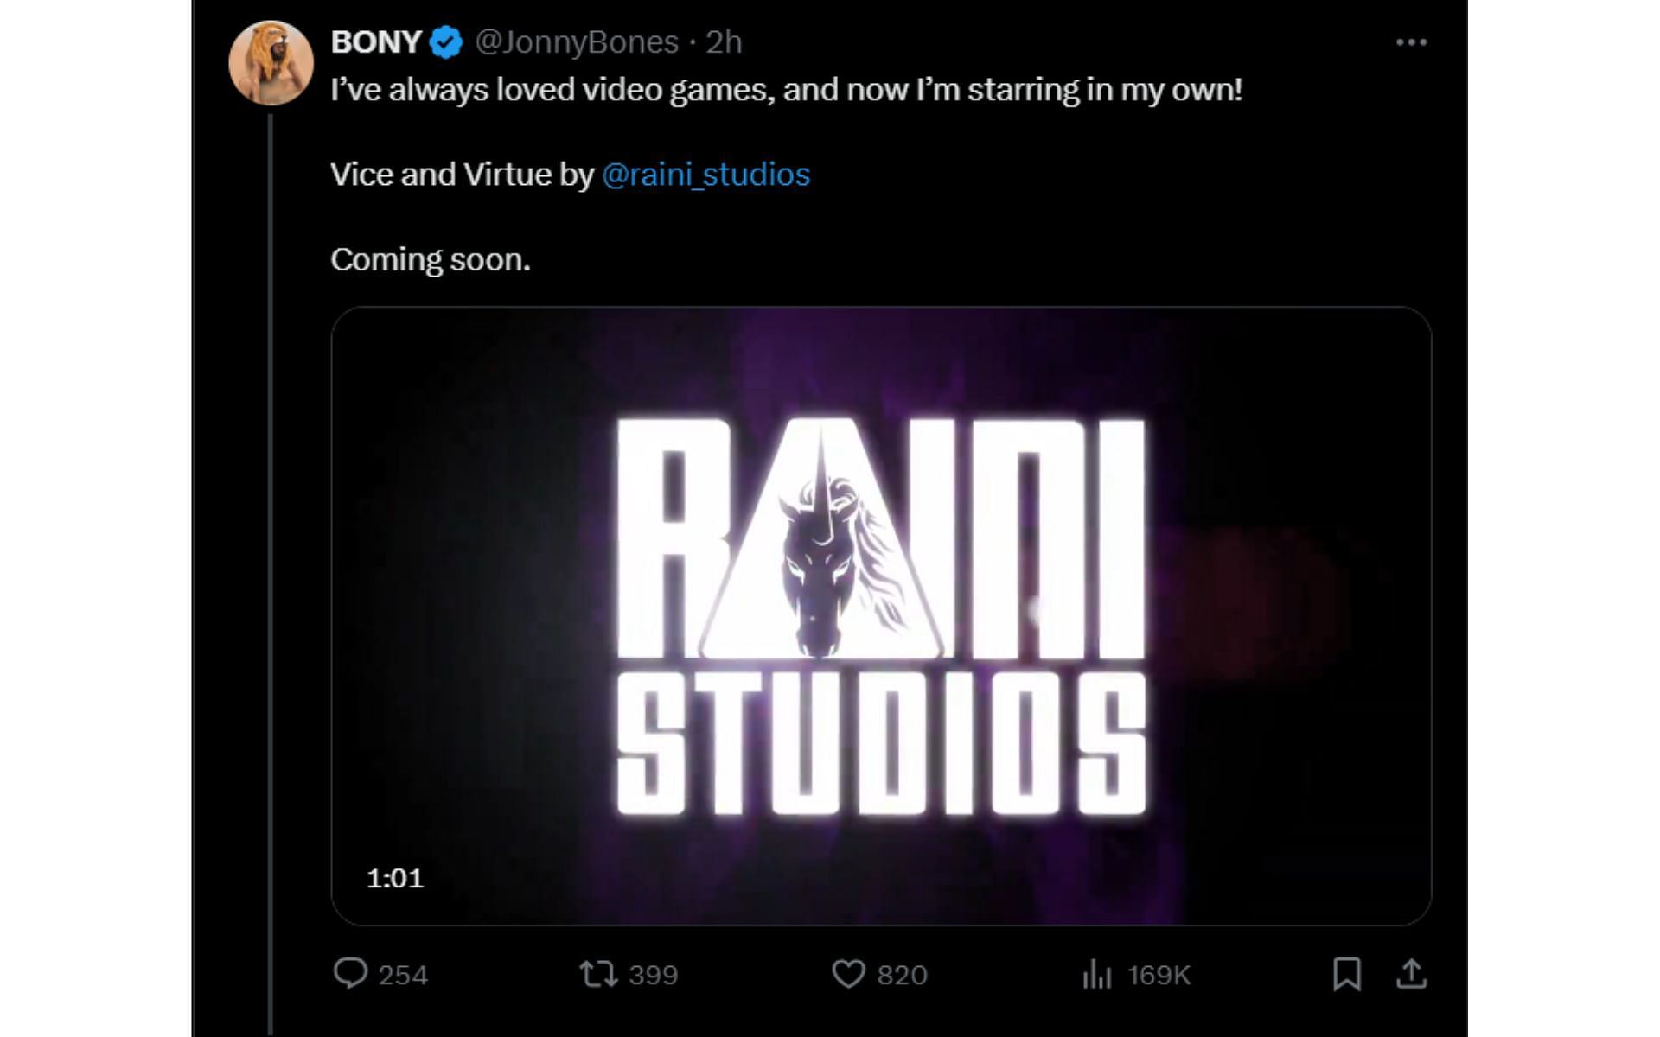This screenshot has height=1037, width=1660.
Task: Click the 254 replies count
Action: tap(403, 976)
